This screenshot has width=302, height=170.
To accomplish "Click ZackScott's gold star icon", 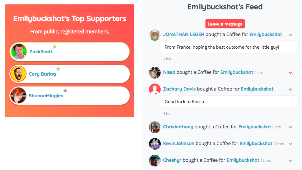I will click(55, 47).
